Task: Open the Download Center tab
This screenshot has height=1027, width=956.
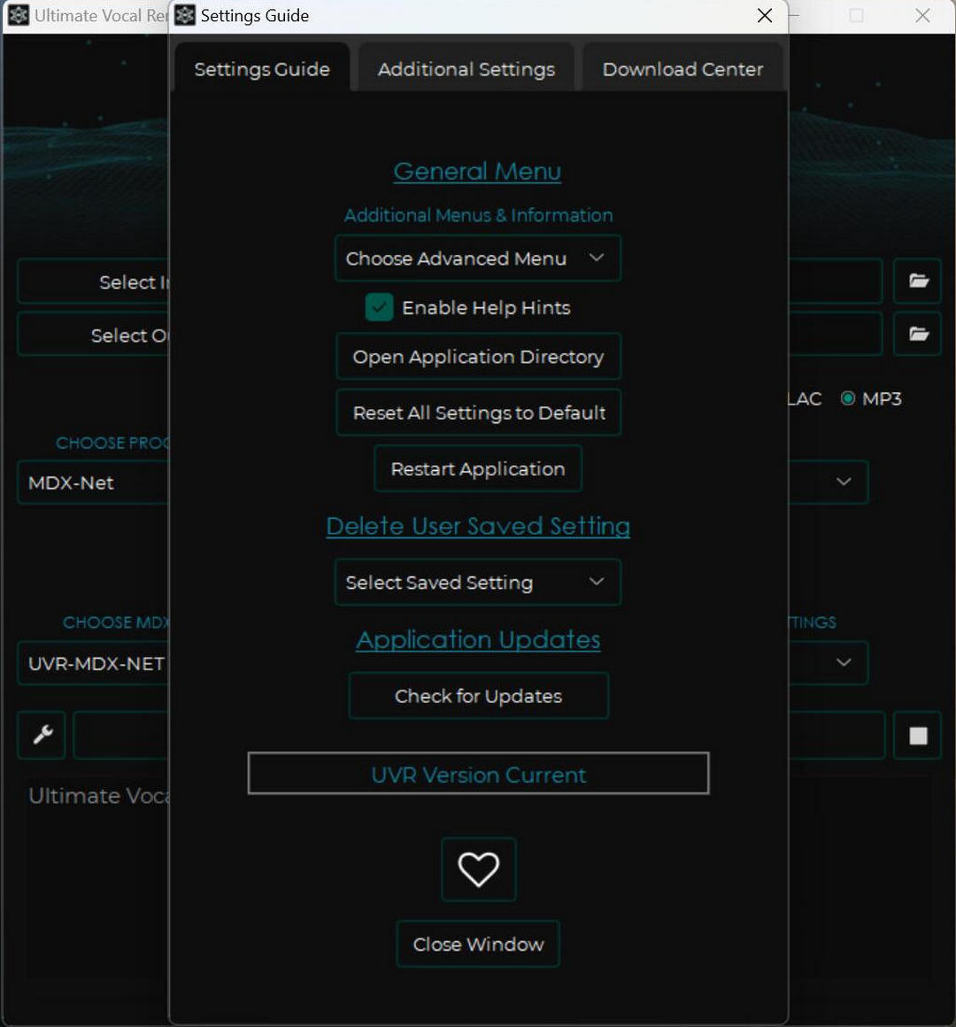Action: (682, 69)
